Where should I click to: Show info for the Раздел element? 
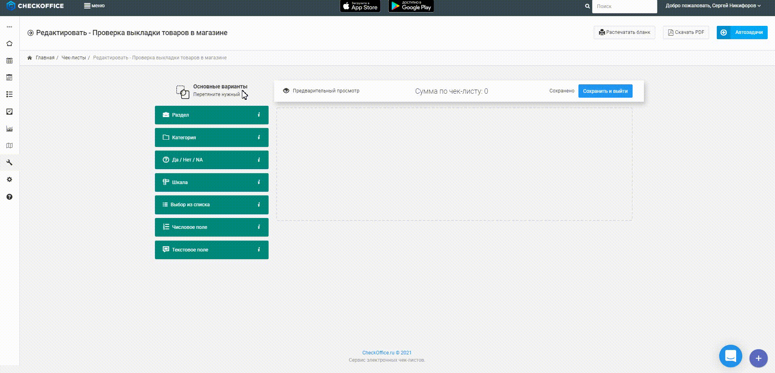click(x=259, y=115)
